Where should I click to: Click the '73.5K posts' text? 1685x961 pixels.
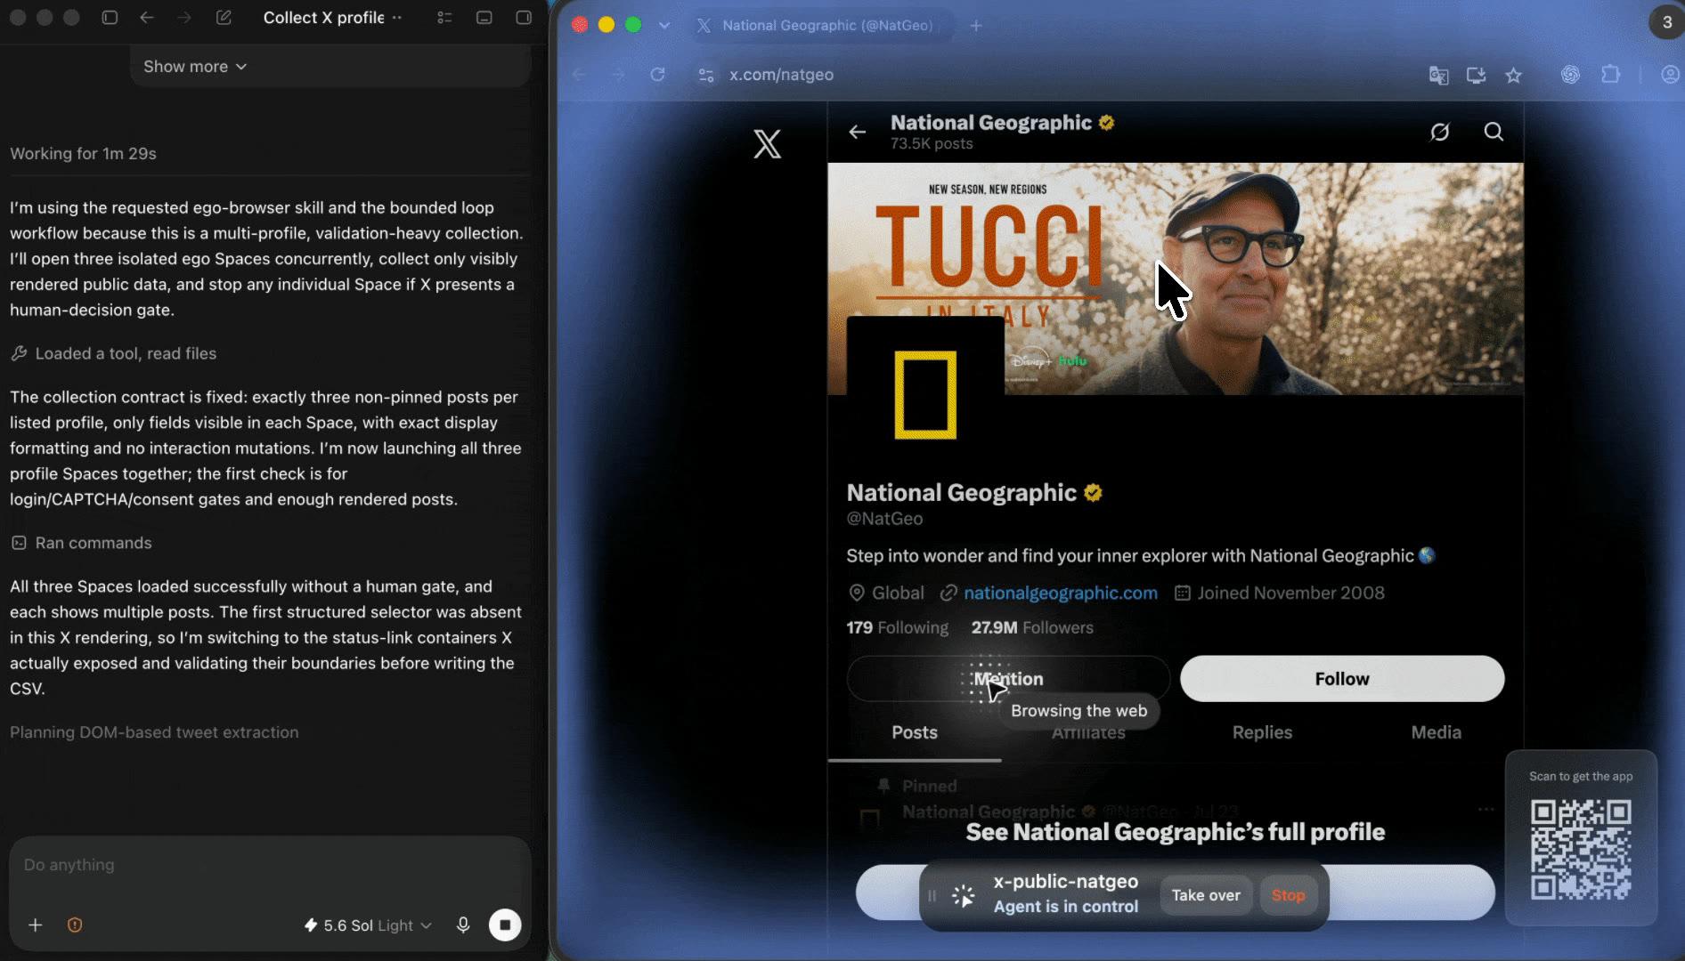click(932, 144)
